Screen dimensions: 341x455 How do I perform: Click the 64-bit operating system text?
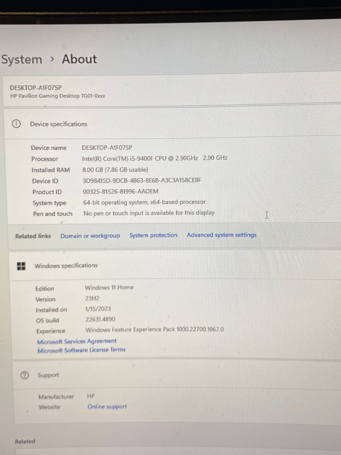point(144,202)
